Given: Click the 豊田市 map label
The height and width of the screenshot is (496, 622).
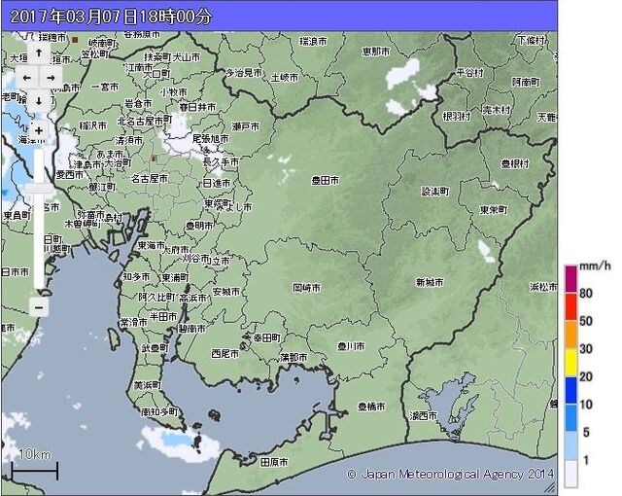Looking at the screenshot, I should tap(326, 181).
